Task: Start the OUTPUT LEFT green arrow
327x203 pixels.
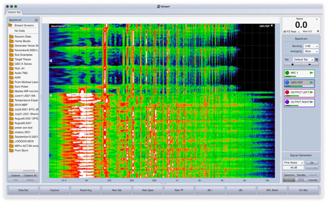Action: (x=311, y=92)
